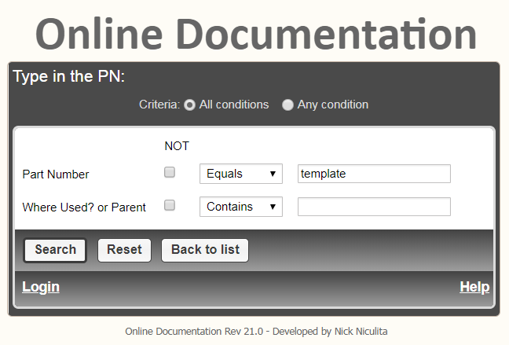Choose the Any condition criteria option
This screenshot has height=345, width=509.
(x=287, y=105)
